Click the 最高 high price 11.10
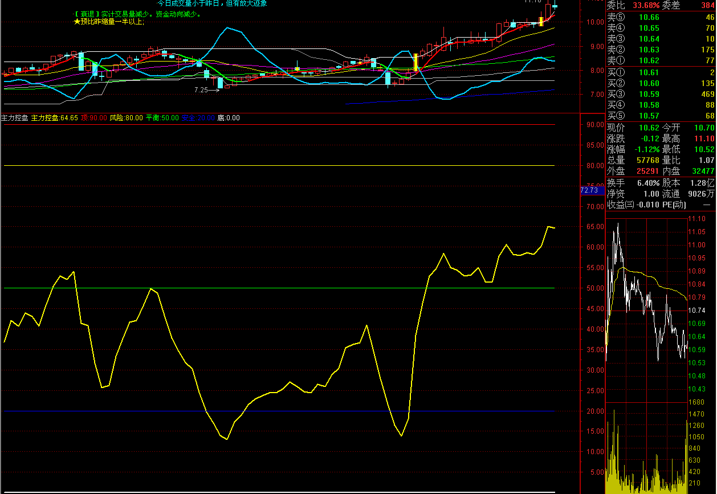 click(704, 138)
